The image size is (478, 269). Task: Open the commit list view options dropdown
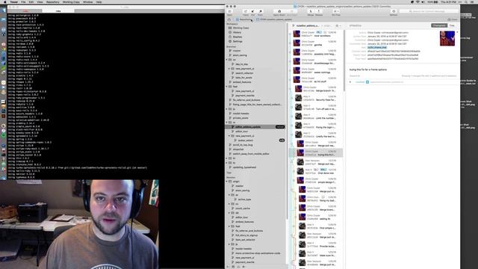click(338, 25)
